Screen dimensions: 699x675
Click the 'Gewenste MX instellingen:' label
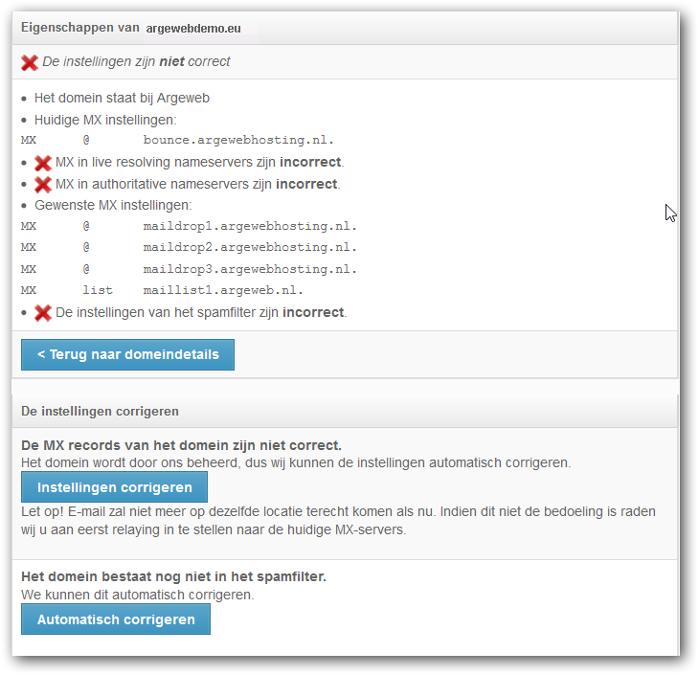[113, 205]
